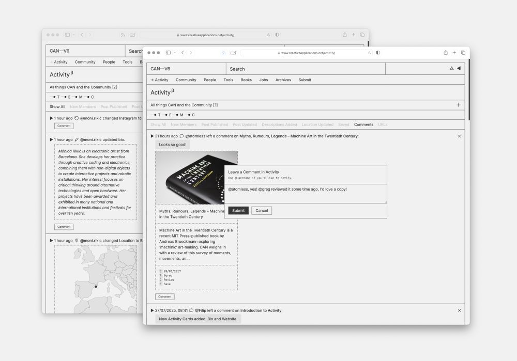Open sidebar dropdown chevron in back window
The image size is (517, 361).
coord(73,35)
